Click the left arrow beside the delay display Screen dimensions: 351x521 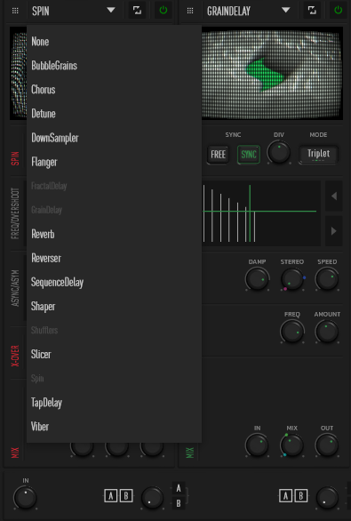pyautogui.click(x=334, y=196)
